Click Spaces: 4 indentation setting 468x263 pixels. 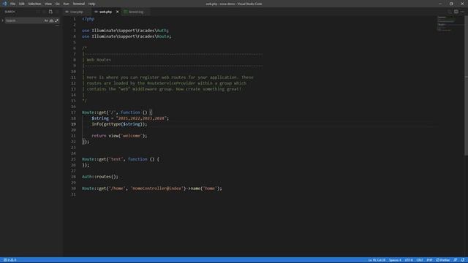coord(395,260)
